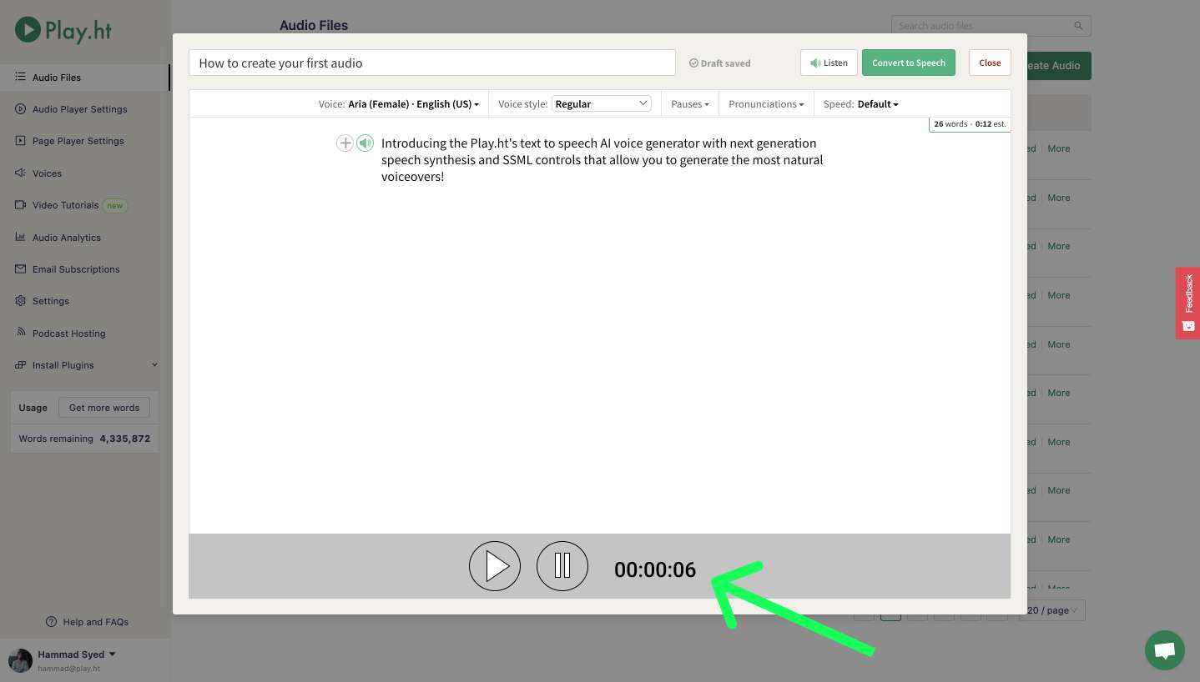Open the Pronunciations dropdown

tap(766, 104)
